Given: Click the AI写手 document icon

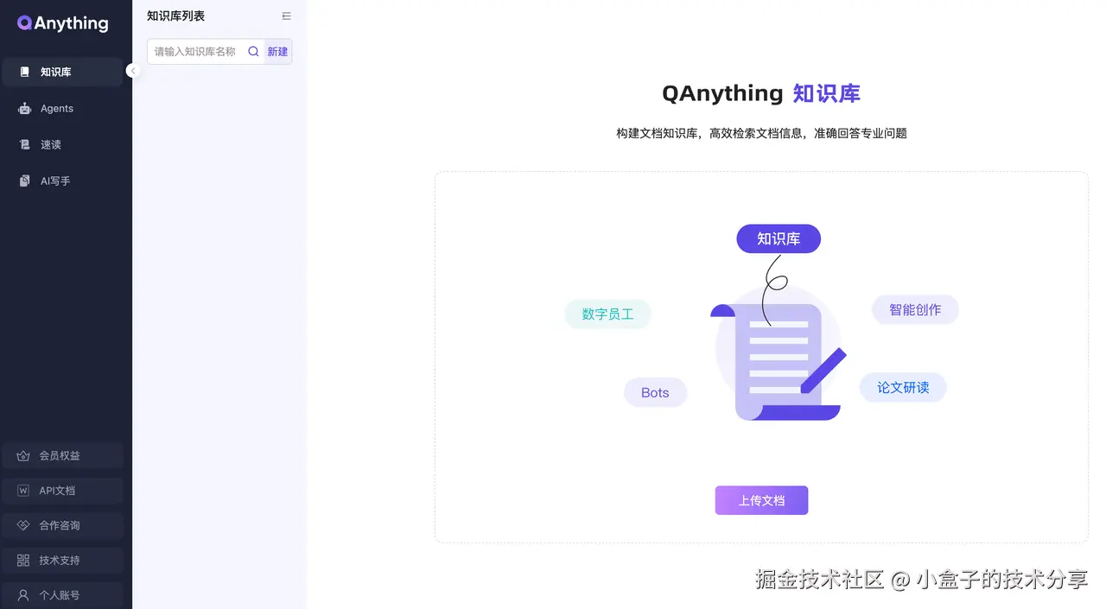Looking at the screenshot, I should pos(24,181).
